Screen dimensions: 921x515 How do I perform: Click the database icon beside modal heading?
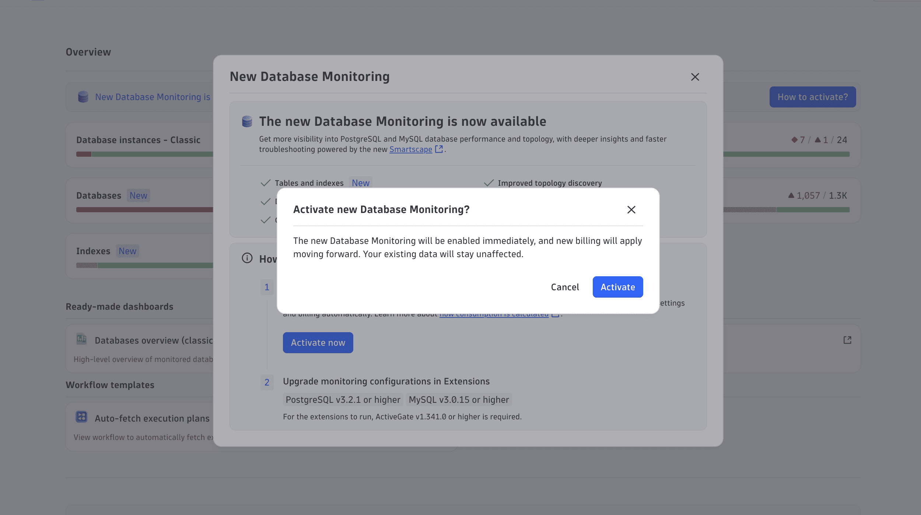tap(247, 121)
